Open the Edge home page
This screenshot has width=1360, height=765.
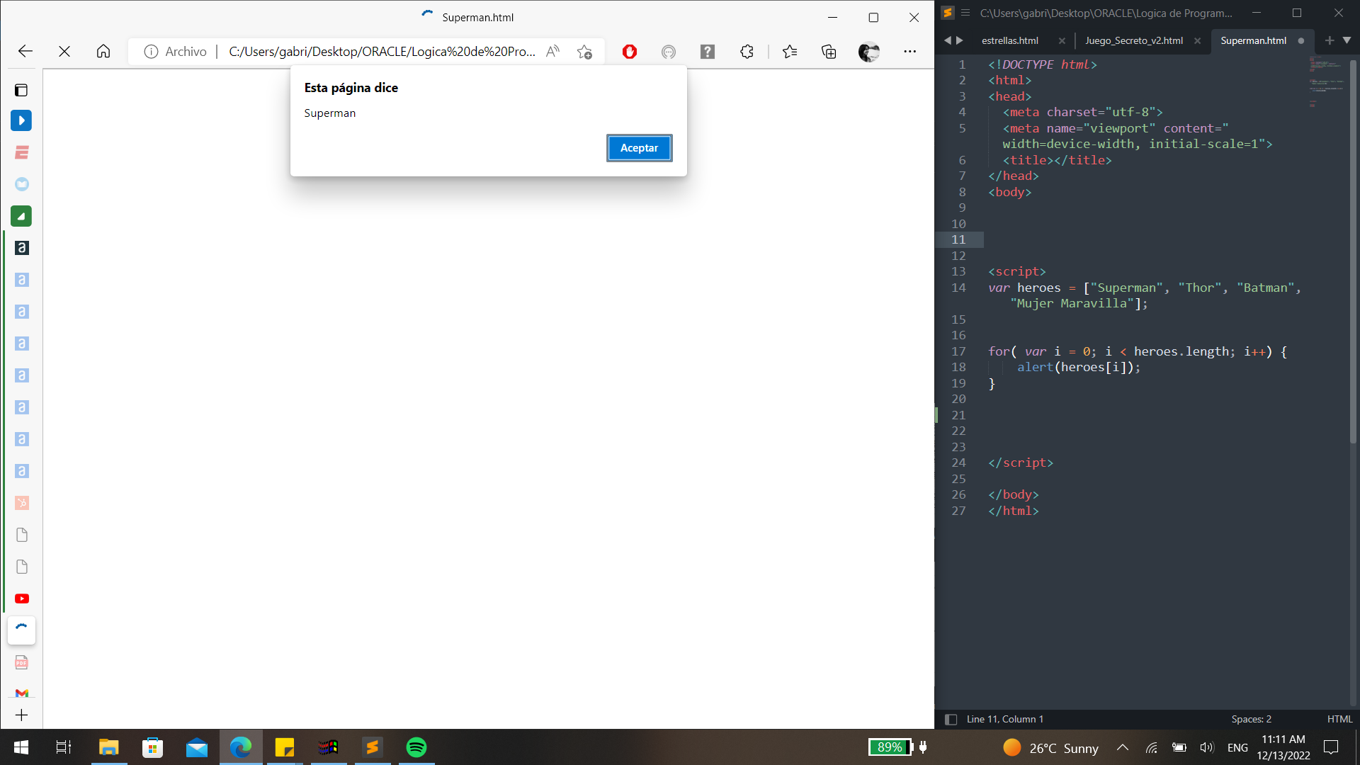coord(103,51)
